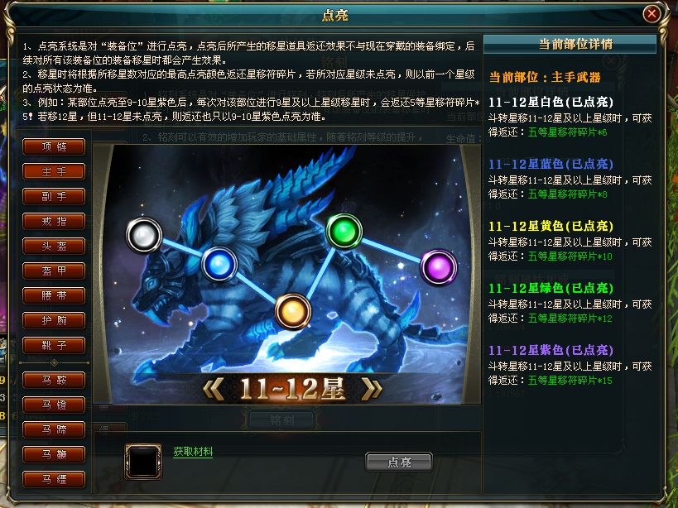This screenshot has height=508, width=678.
Task: Select the blue star orb
Action: 219,264
